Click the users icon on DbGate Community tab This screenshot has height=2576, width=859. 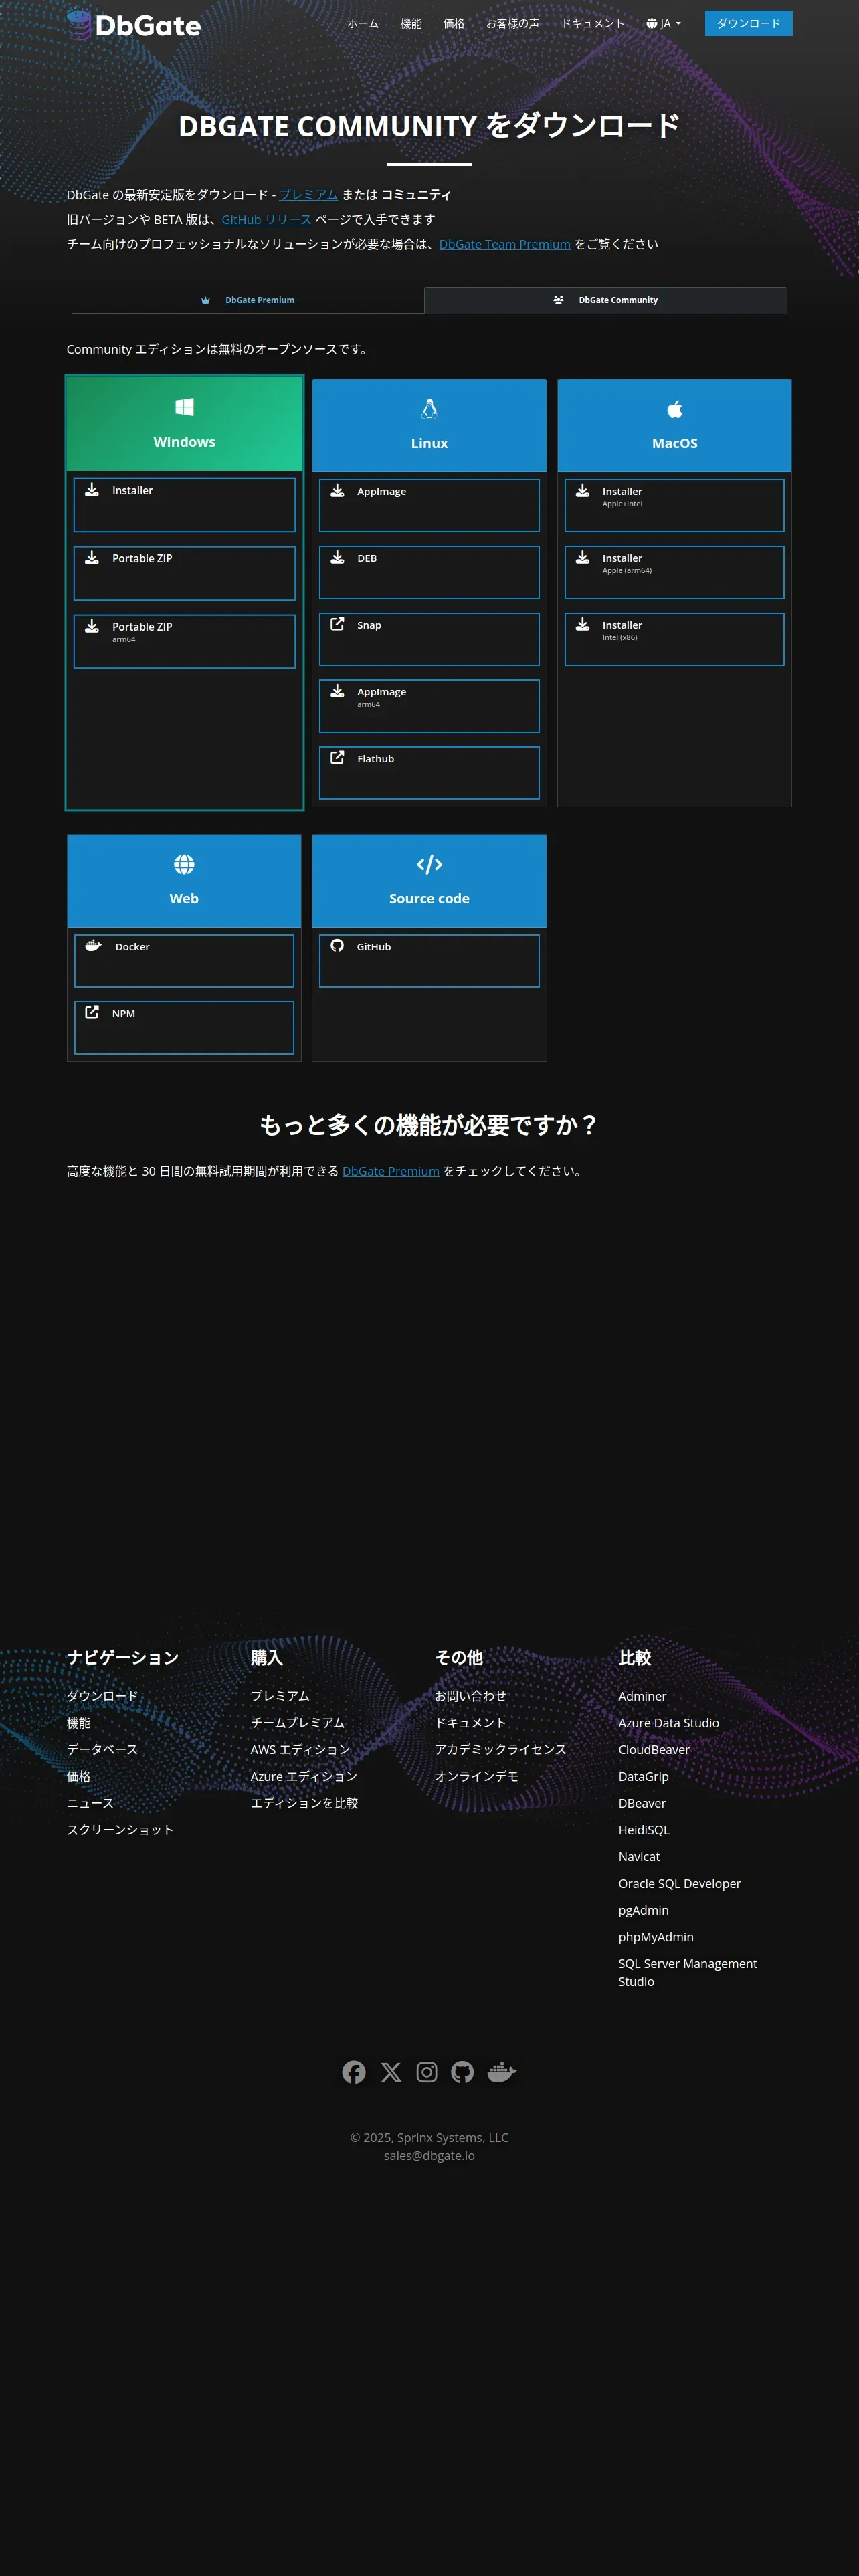pos(558,300)
